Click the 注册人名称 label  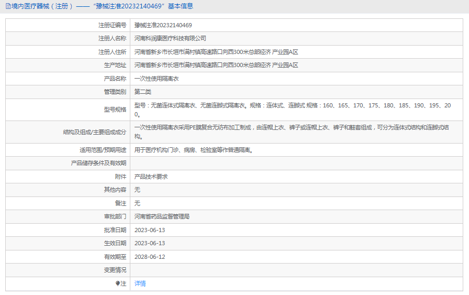coord(113,39)
